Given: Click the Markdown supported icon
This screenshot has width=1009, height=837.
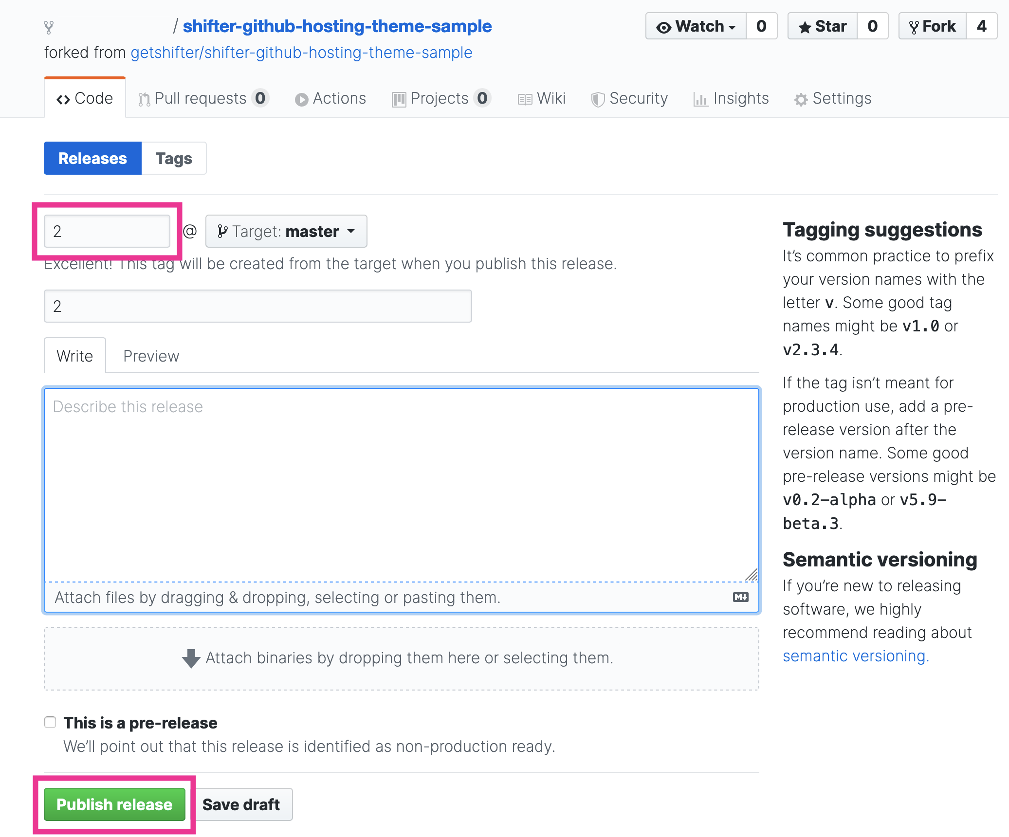Looking at the screenshot, I should click(741, 597).
